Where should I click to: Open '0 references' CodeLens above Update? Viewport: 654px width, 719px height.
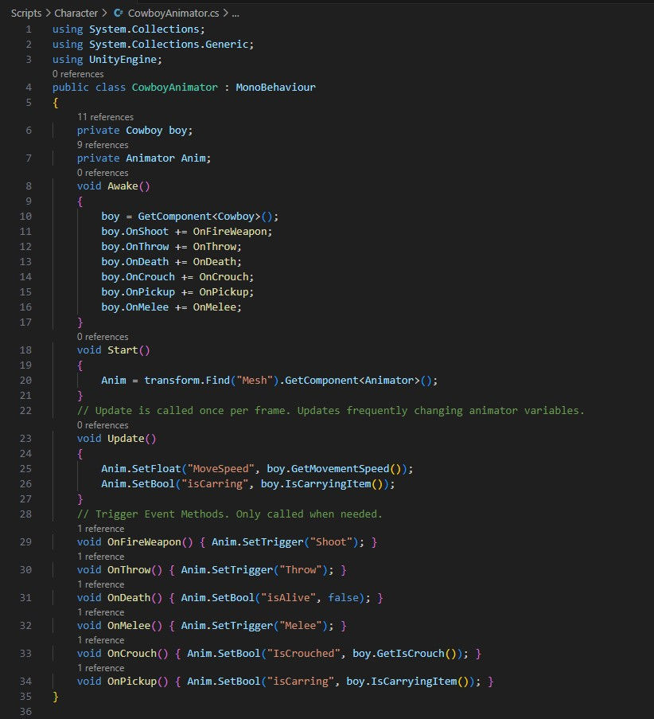click(x=103, y=425)
